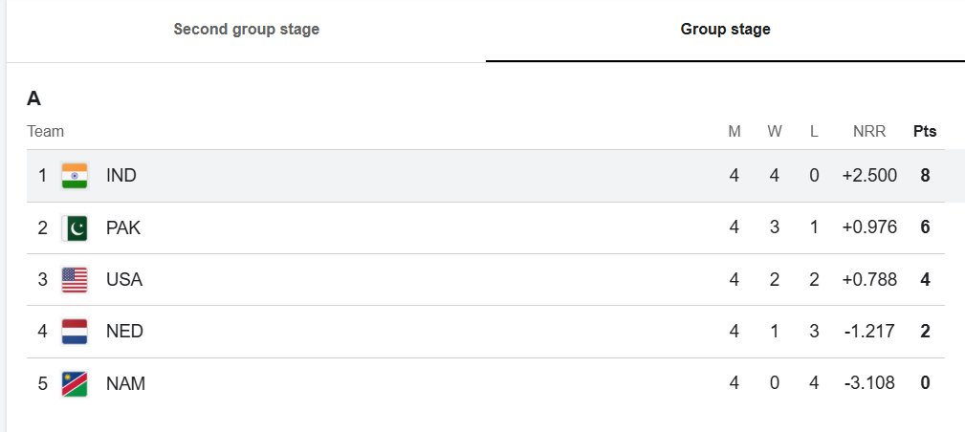Viewport: 965px width, 432px height.
Task: Click the Group A heading
Action: (34, 98)
